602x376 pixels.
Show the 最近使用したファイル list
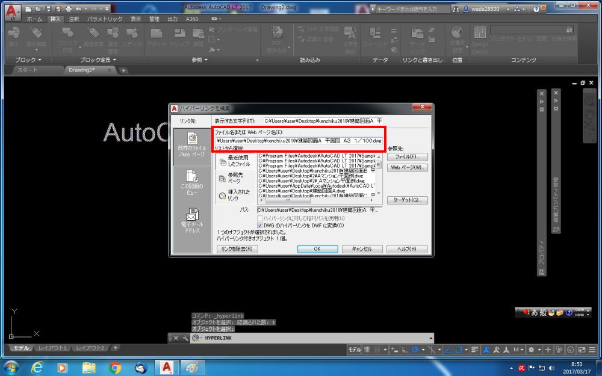(x=235, y=161)
